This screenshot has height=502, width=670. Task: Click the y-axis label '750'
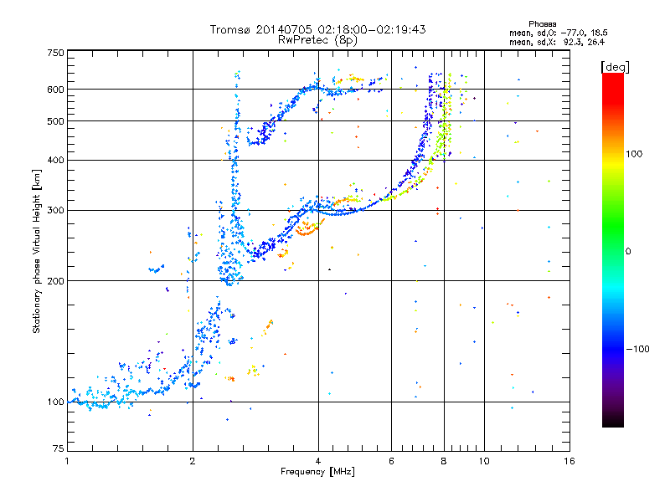[x=55, y=53]
